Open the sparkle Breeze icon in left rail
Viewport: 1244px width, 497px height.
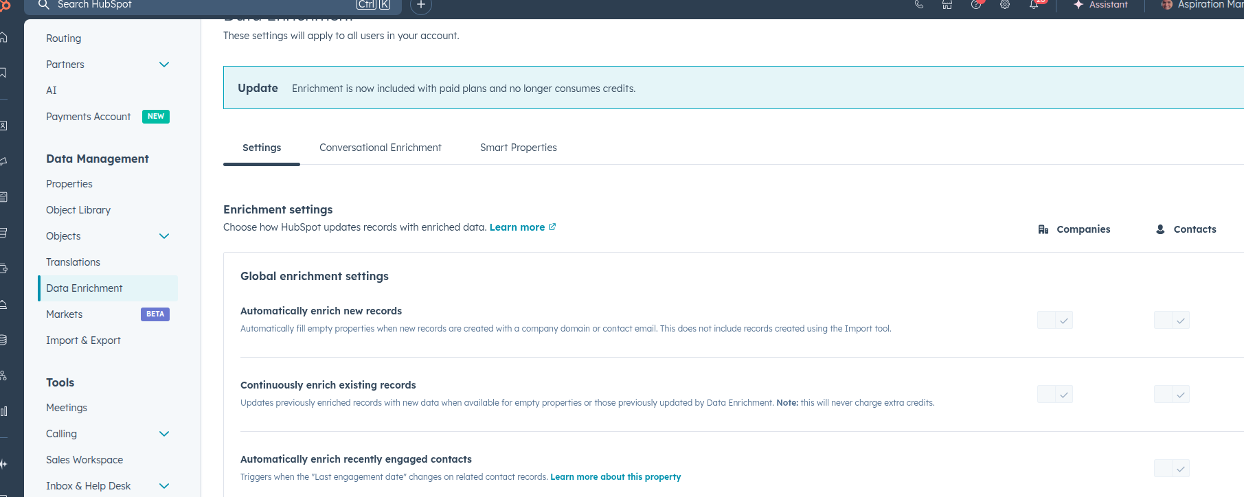(x=3, y=464)
